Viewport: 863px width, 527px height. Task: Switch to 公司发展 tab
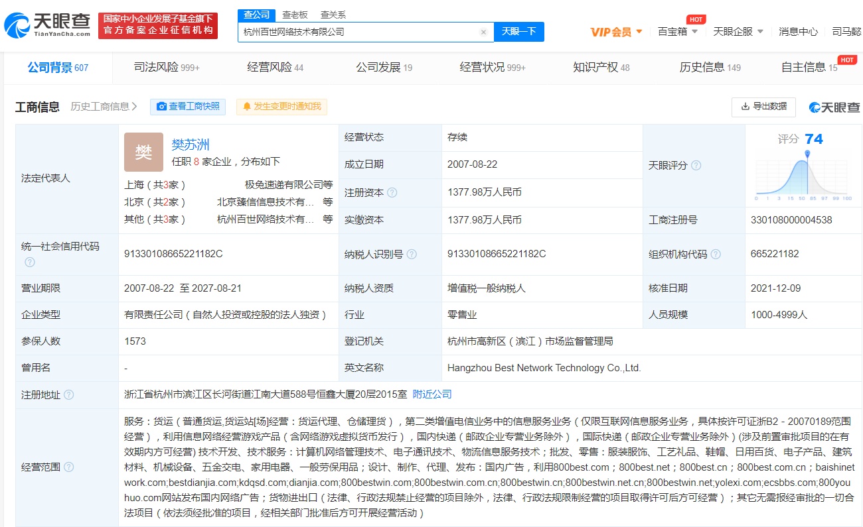(384, 68)
